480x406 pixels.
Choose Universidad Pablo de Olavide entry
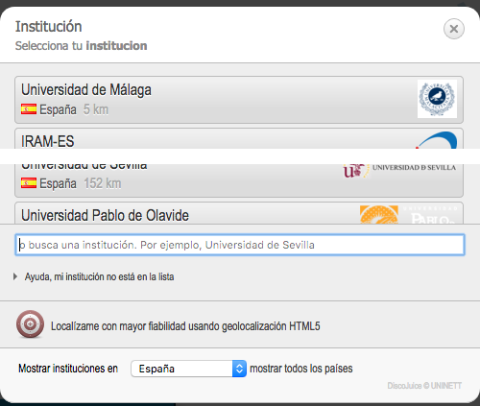tap(239, 213)
